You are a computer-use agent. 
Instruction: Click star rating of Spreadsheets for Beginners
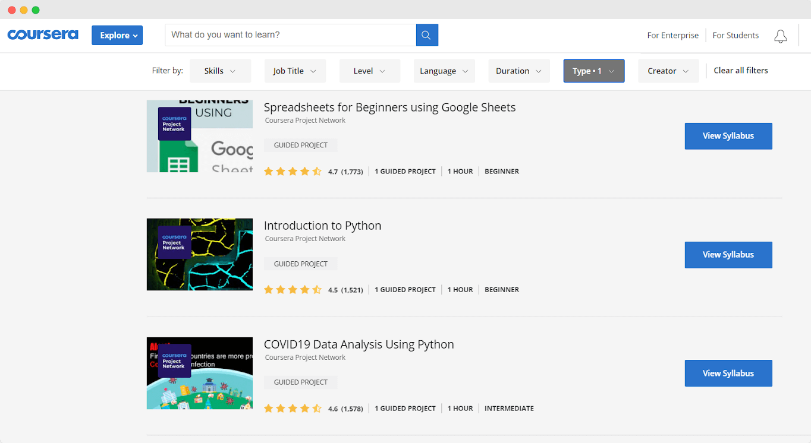[293, 171]
